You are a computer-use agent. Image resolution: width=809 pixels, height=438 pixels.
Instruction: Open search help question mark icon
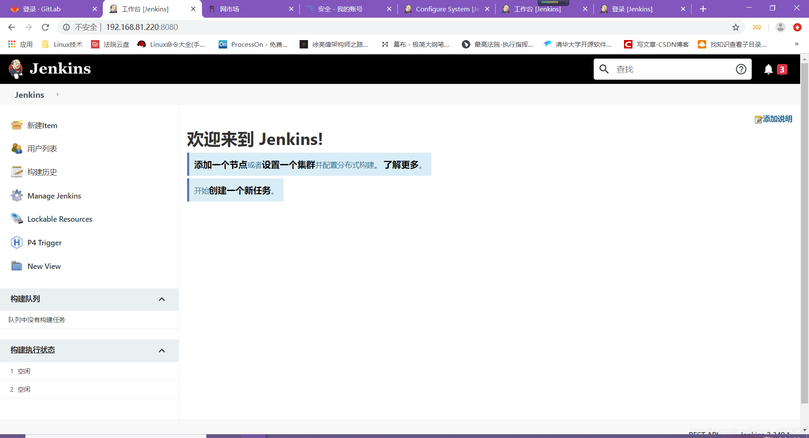point(741,69)
